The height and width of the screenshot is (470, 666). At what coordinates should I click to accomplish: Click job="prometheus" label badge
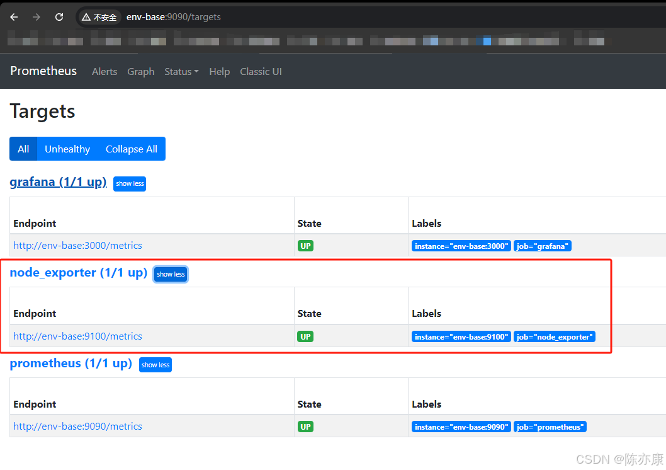point(550,427)
